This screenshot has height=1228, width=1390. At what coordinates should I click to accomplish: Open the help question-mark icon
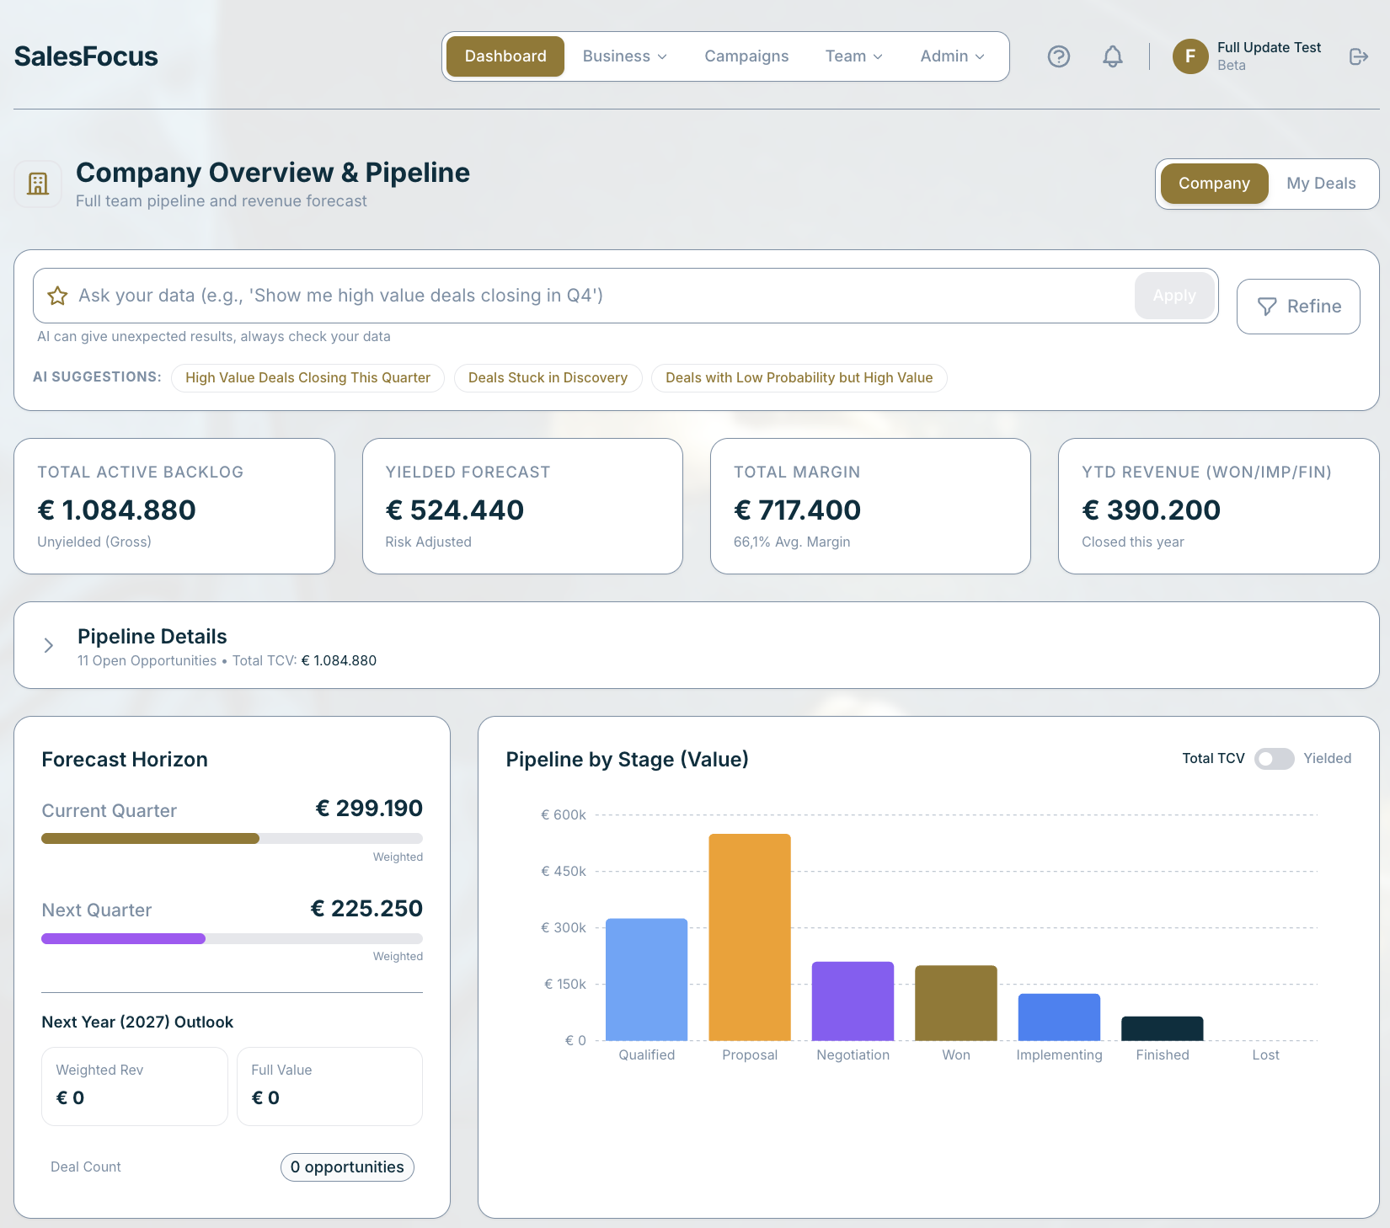(x=1059, y=56)
